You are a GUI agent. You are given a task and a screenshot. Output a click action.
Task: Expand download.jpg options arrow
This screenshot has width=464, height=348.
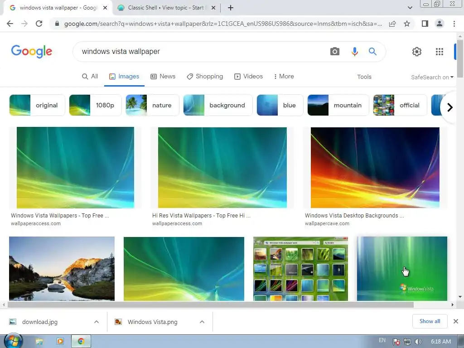97,322
